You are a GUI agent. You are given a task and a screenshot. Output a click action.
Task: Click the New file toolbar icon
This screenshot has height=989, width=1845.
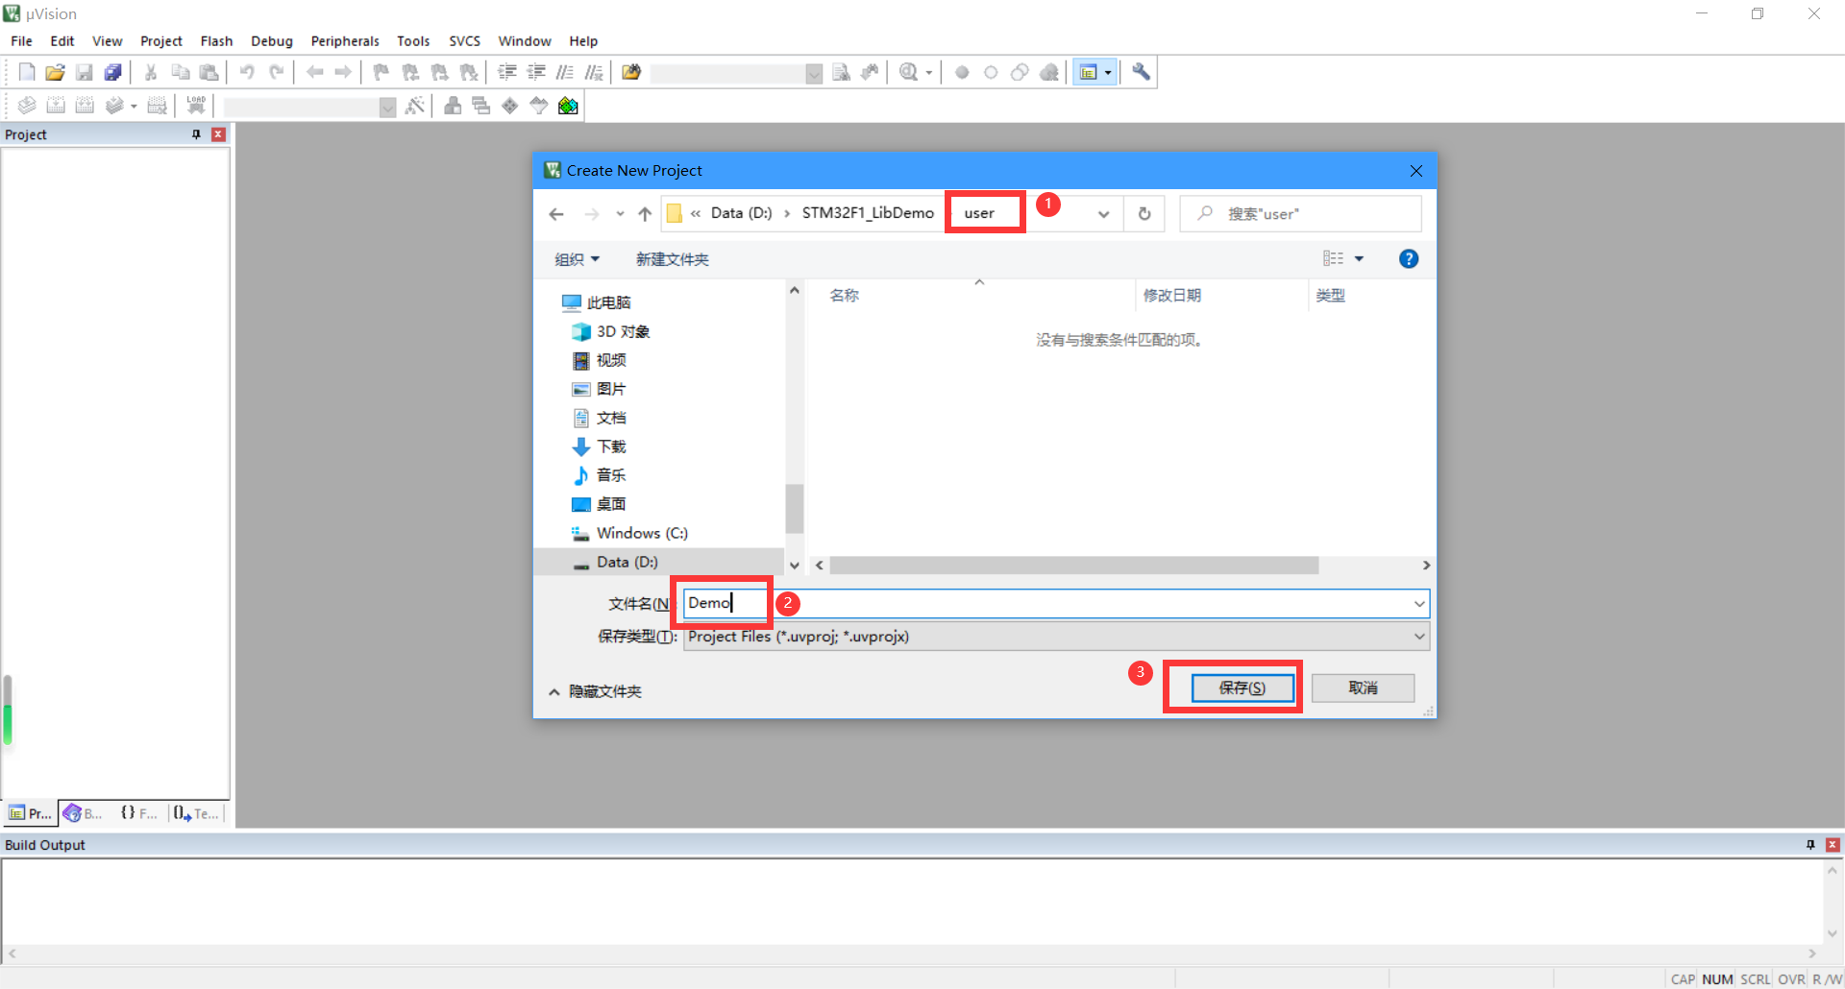(x=27, y=72)
